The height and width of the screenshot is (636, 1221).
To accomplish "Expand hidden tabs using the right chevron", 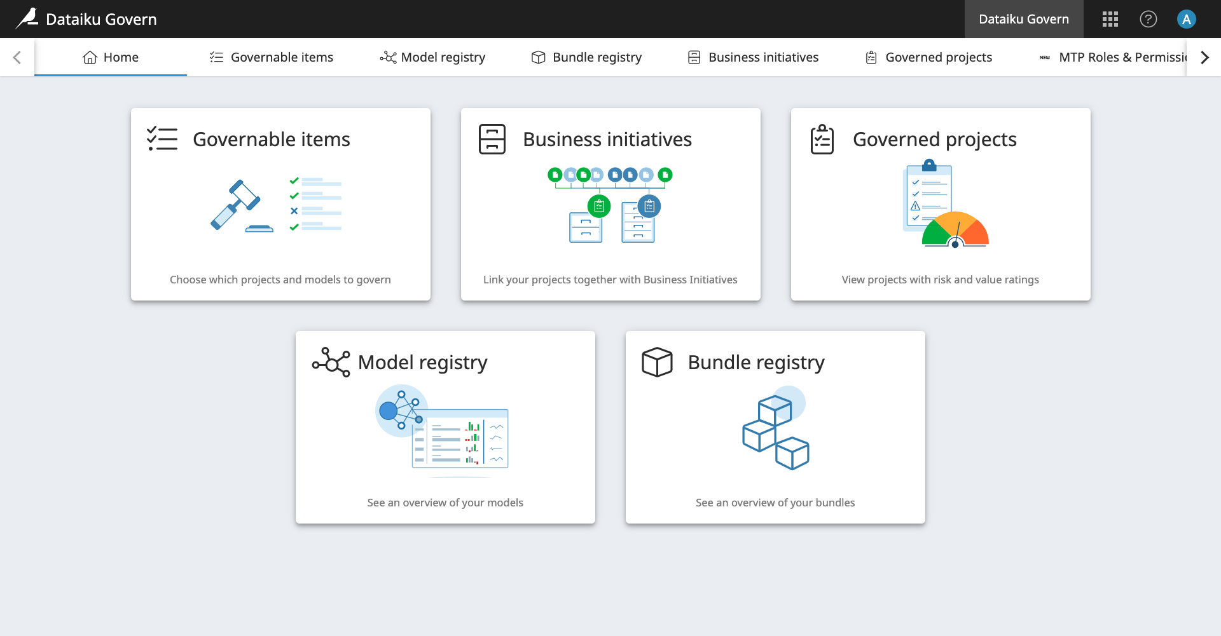I will tap(1204, 57).
